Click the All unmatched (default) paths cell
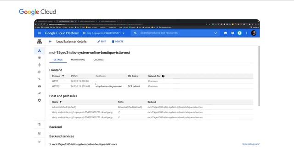The width and height of the screenshot is (294, 165). click(130, 107)
